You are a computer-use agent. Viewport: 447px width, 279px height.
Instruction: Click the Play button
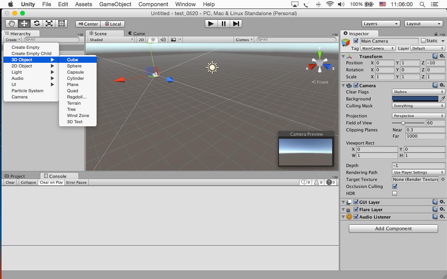click(x=211, y=24)
